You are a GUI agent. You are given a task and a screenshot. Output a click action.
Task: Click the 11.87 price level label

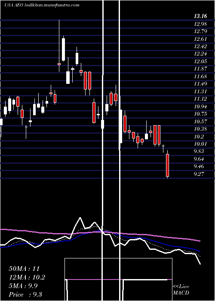[x=200, y=69]
